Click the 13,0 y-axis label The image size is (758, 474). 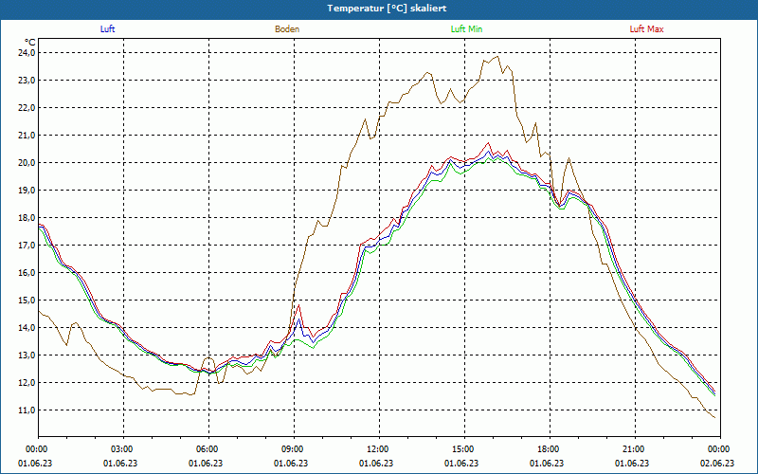(x=27, y=355)
